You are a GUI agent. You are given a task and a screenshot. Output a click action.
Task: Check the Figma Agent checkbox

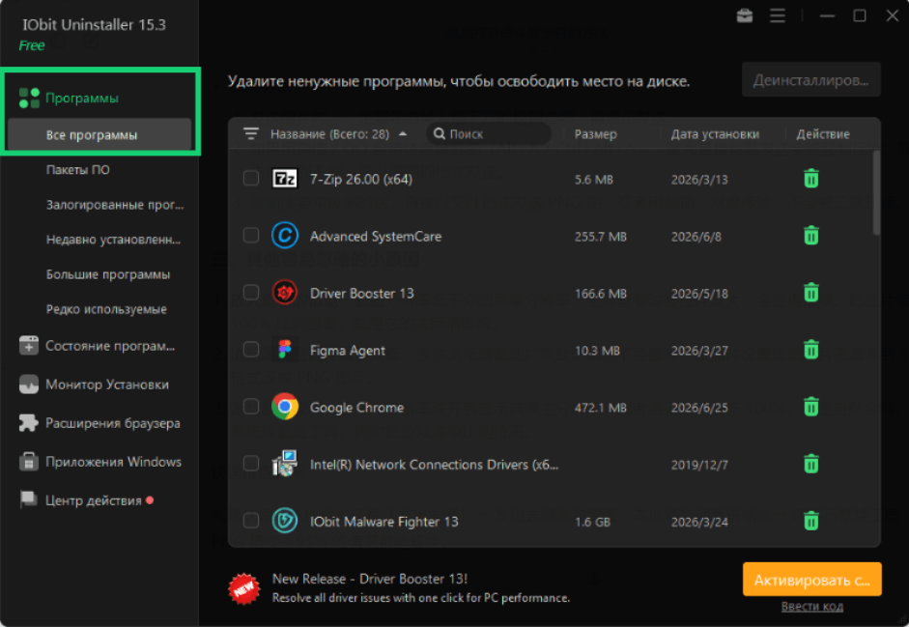(x=251, y=349)
